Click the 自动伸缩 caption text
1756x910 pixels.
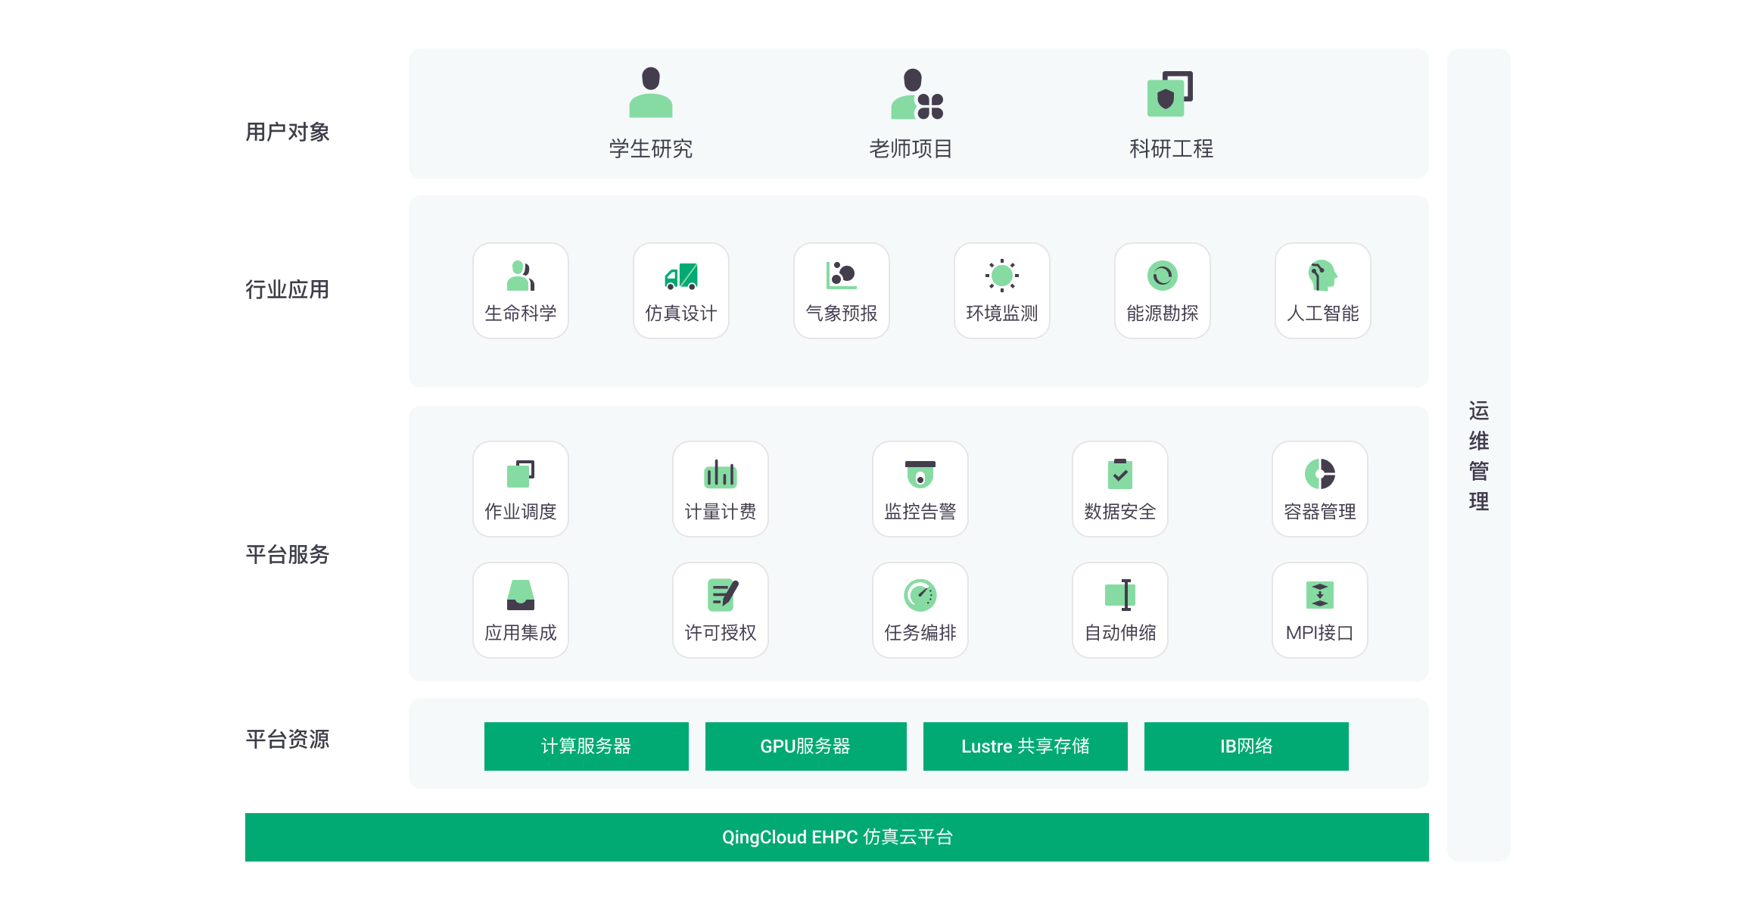[x=1120, y=633]
